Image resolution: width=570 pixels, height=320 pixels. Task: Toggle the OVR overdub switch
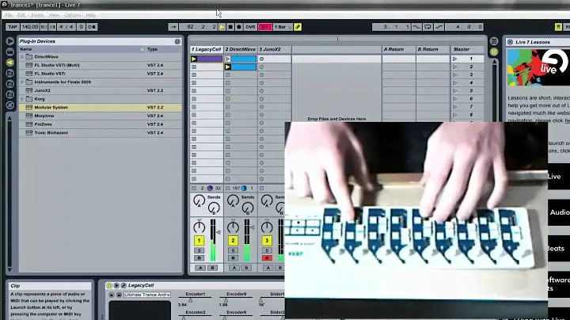[252, 27]
